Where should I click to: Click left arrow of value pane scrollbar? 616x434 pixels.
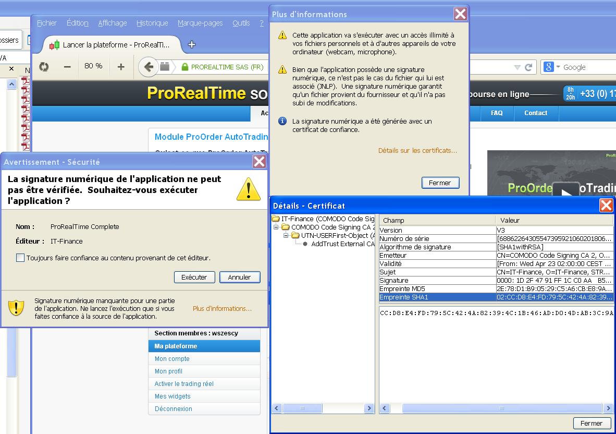385,408
